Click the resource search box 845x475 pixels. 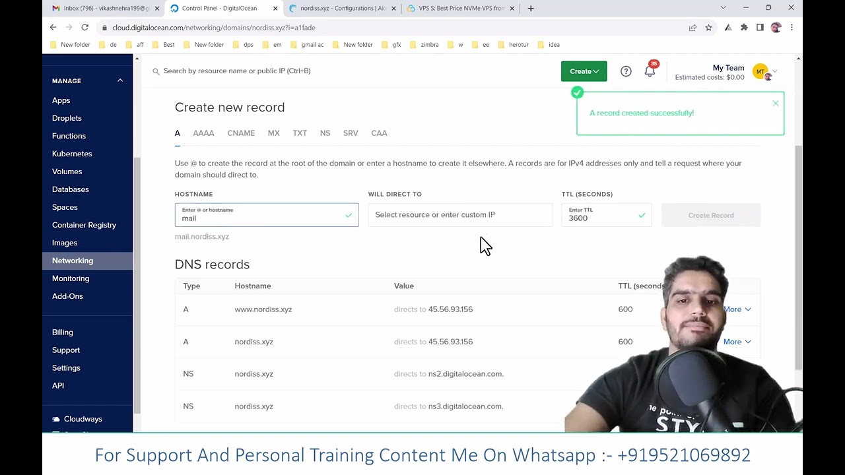236,71
